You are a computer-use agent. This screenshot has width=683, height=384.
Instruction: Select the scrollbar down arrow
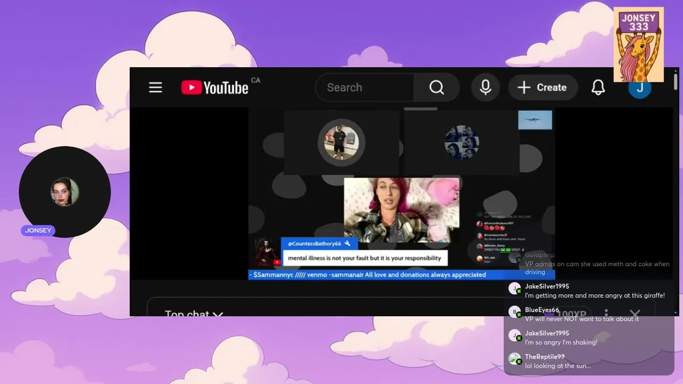[676, 313]
